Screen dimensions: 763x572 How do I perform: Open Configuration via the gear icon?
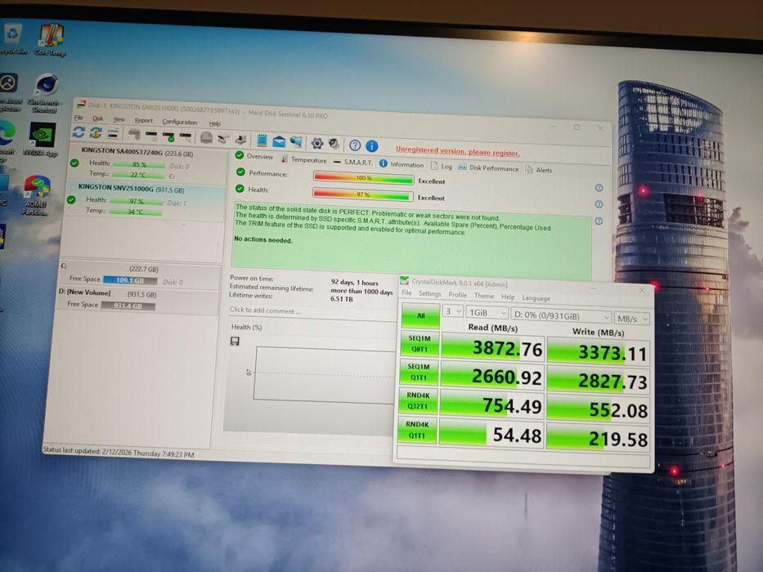point(317,143)
